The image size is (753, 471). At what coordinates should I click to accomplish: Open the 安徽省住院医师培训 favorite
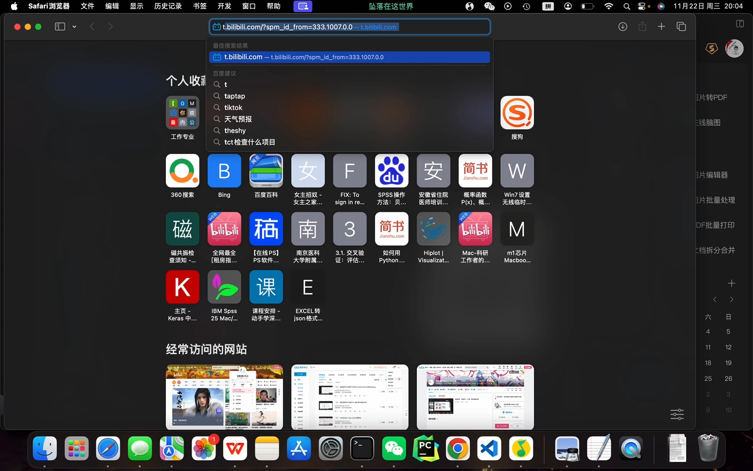pos(434,171)
